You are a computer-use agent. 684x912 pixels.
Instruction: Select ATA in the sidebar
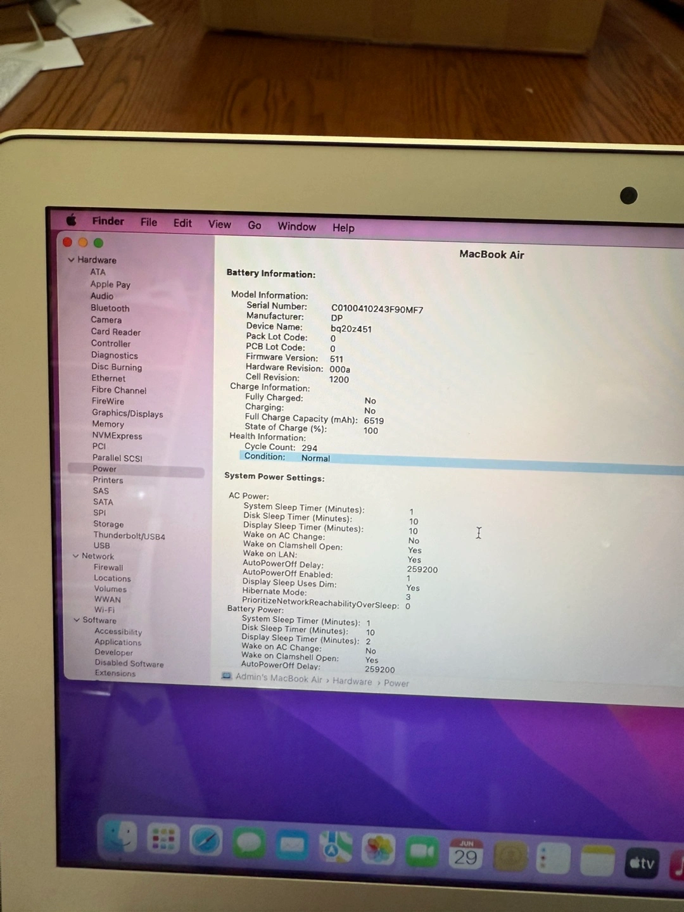[x=98, y=272]
